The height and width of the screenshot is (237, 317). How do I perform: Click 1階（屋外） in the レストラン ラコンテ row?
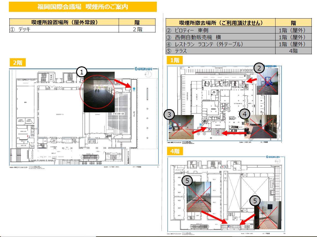tap(293, 44)
